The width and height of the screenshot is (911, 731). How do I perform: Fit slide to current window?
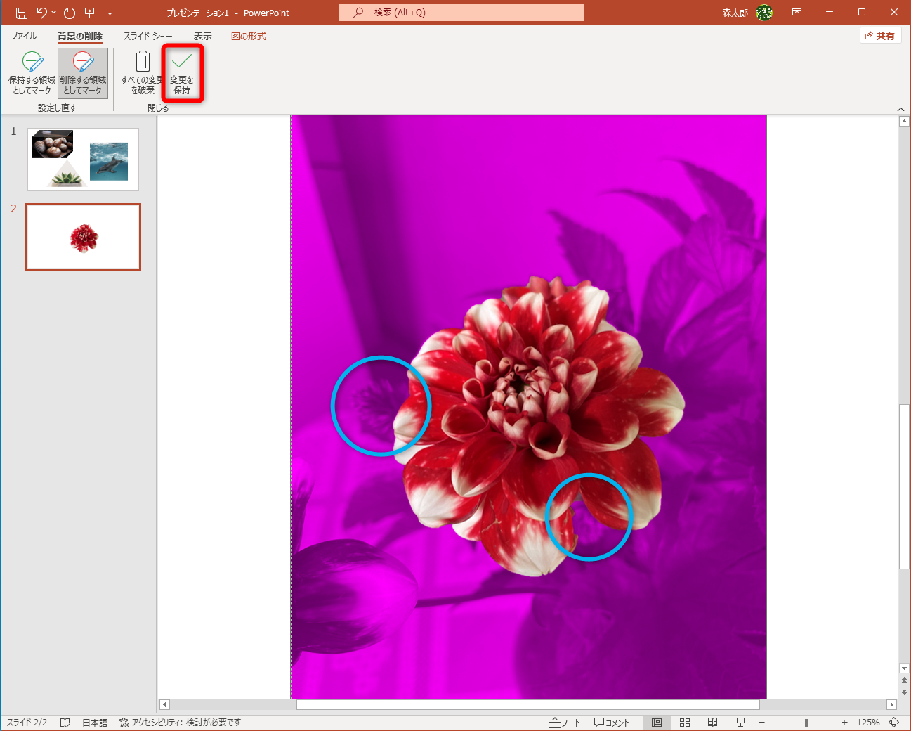click(894, 723)
